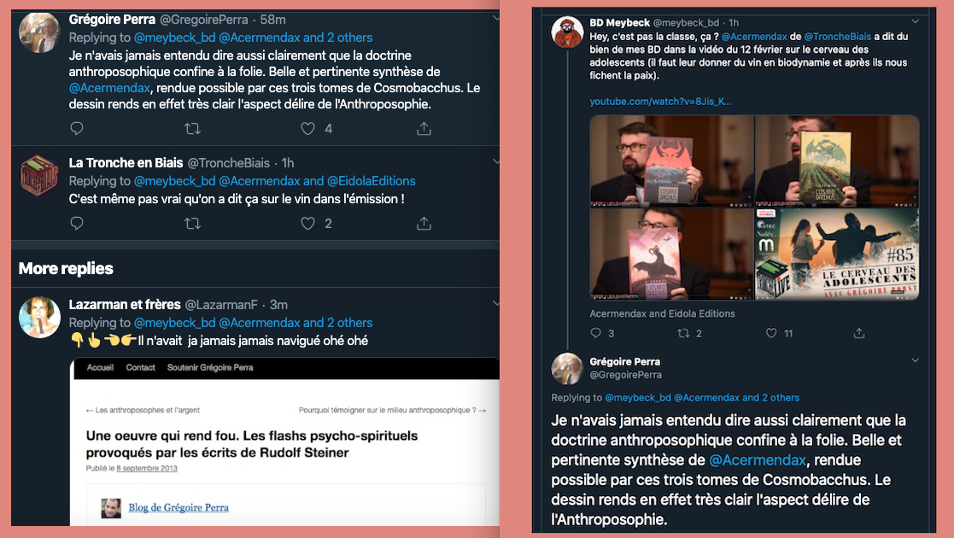Like La Tronche en Biais tweet with 2 likes
This screenshot has height=538, width=954.
pyautogui.click(x=307, y=224)
